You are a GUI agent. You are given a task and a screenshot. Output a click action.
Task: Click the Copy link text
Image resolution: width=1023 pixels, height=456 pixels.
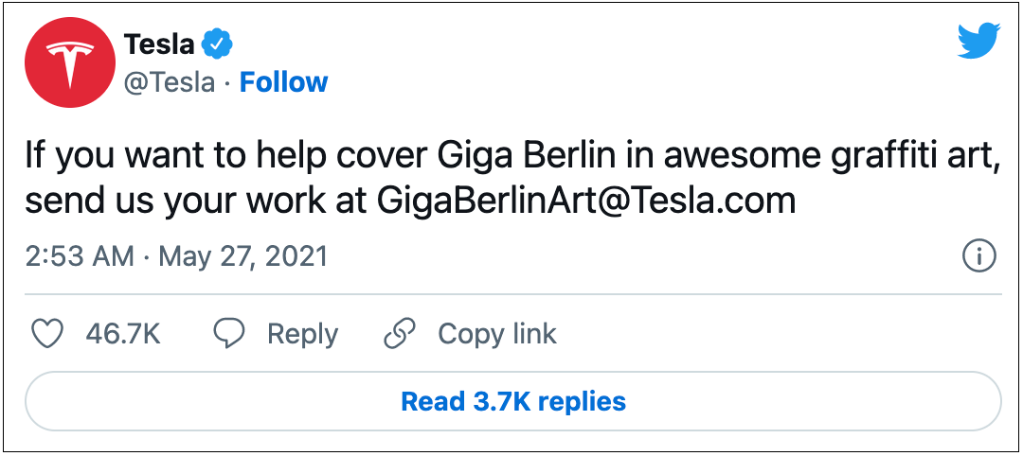496,334
